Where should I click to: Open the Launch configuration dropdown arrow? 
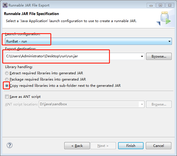click(169, 41)
